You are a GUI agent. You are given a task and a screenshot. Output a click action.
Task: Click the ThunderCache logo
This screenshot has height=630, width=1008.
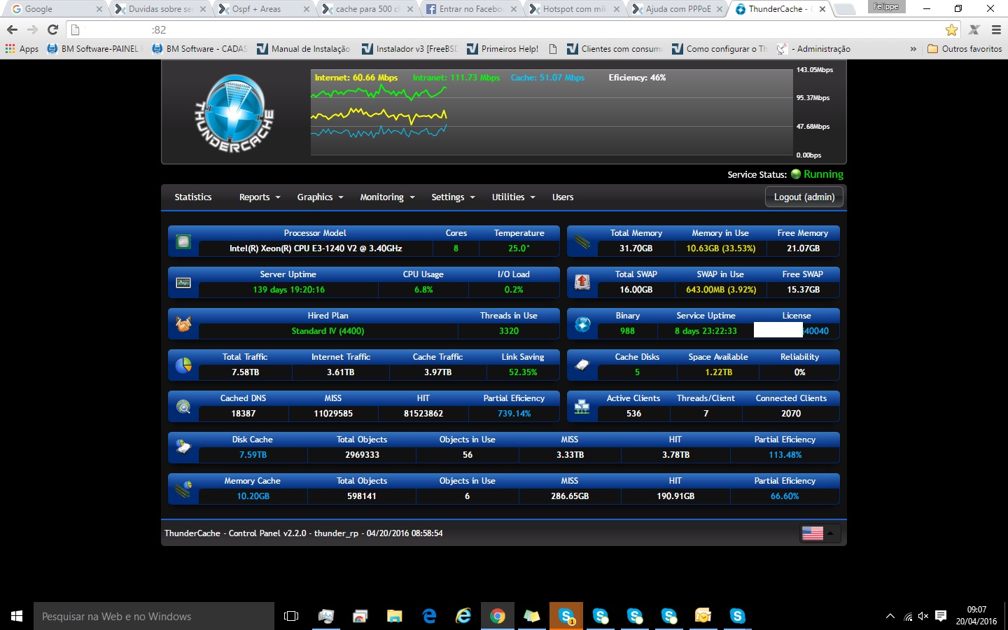click(234, 113)
